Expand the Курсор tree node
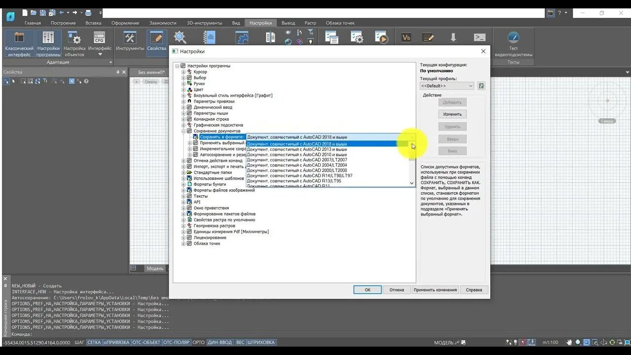This screenshot has width=631, height=355. click(183, 72)
